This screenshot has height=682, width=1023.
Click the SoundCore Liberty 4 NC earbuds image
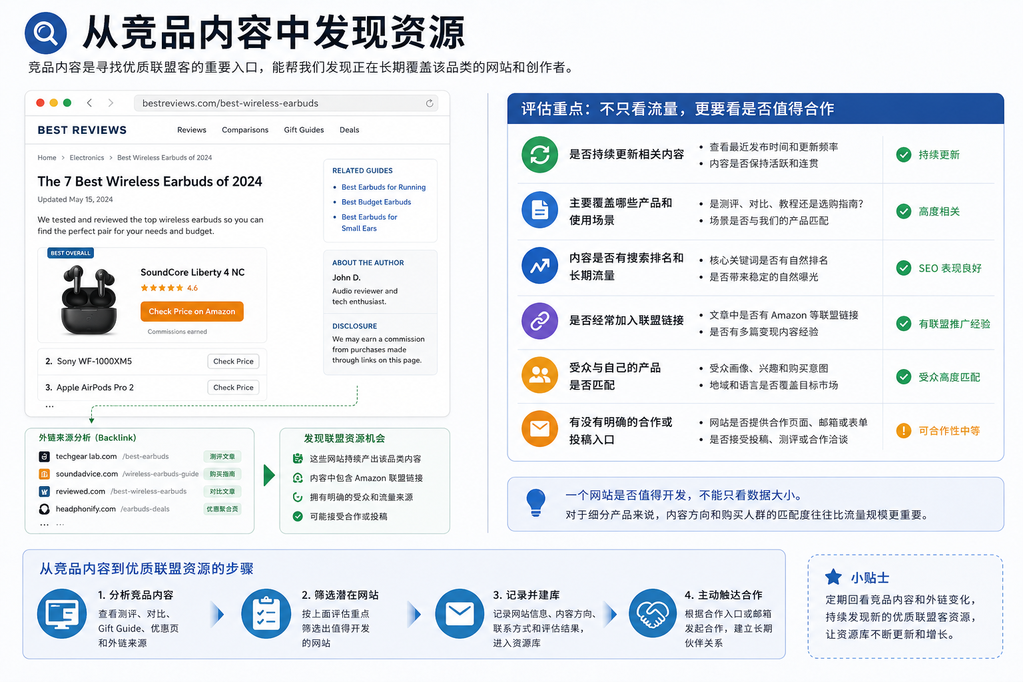[x=89, y=300]
